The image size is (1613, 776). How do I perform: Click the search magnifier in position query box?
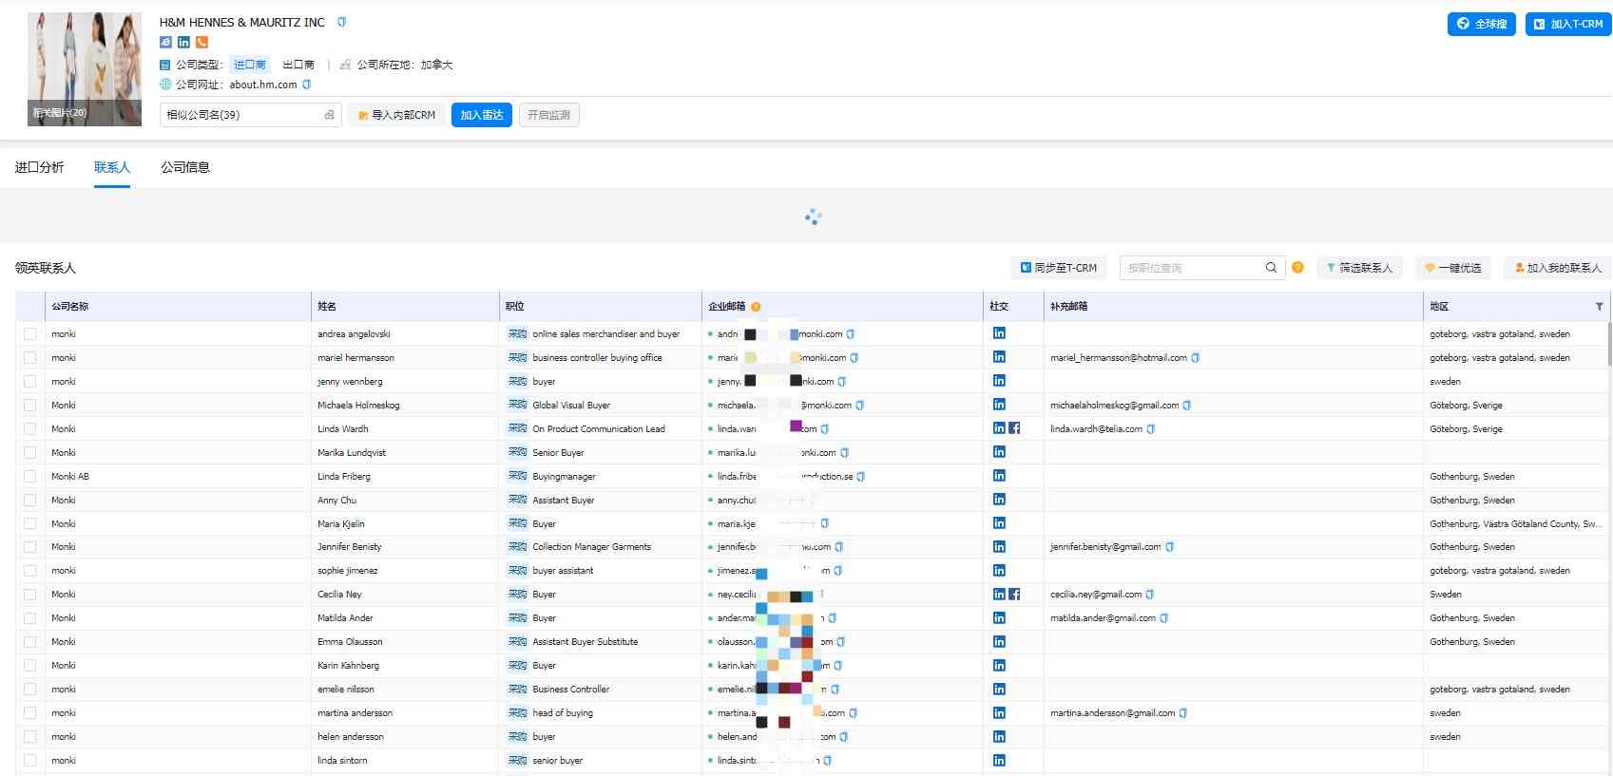[x=1271, y=268]
